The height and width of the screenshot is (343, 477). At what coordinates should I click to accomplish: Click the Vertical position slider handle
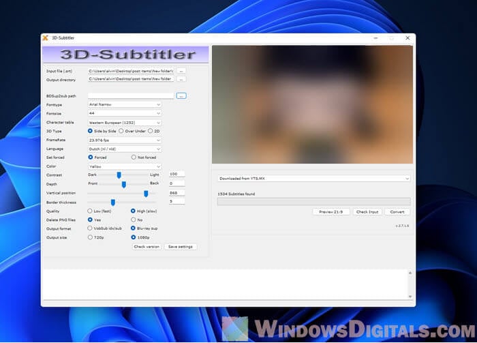point(146,194)
